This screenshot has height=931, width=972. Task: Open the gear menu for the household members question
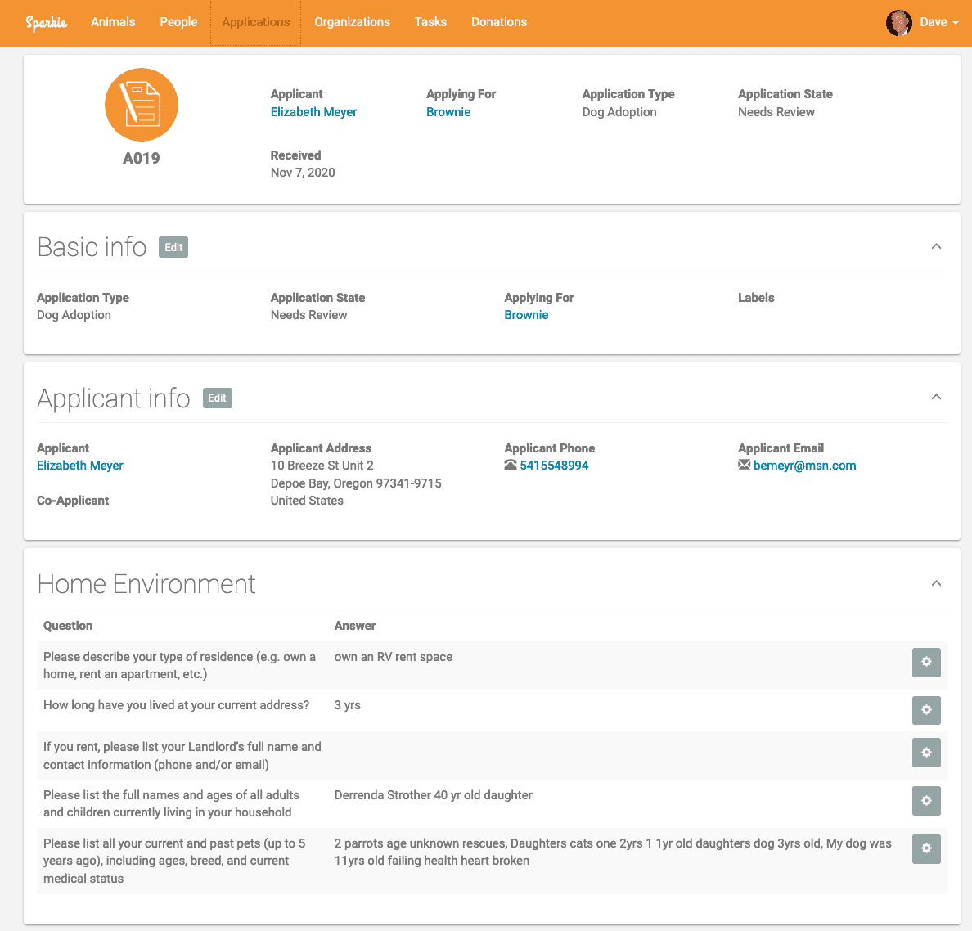pyautogui.click(x=926, y=800)
